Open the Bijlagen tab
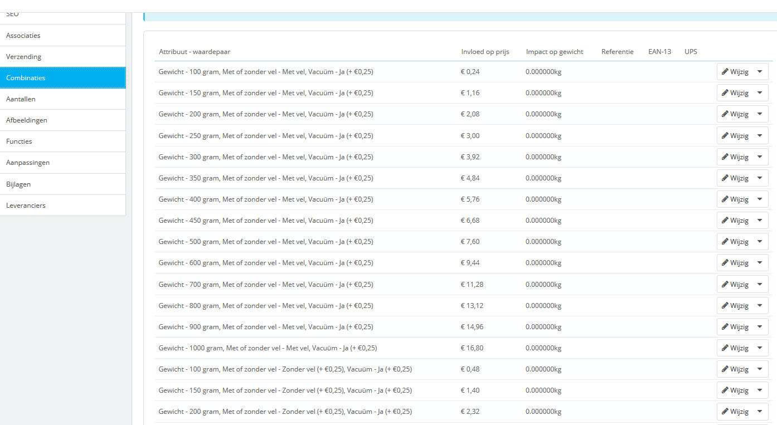 [x=62, y=184]
